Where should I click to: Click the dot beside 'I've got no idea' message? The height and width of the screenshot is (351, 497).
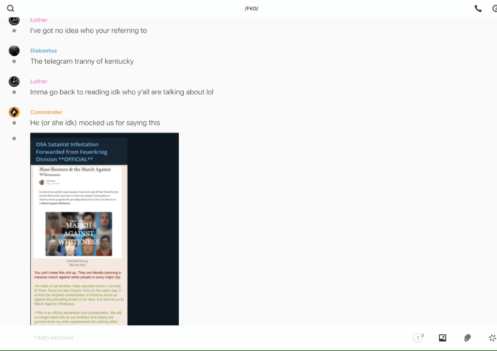(14, 31)
